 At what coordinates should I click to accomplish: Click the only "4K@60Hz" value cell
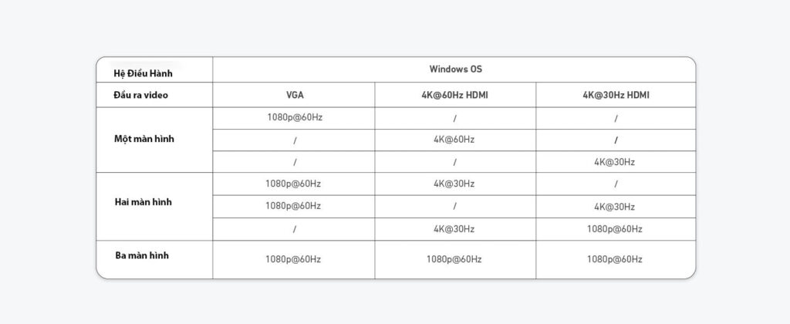click(x=454, y=140)
